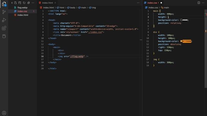Click index.html in the left breadcrumb
The height and width of the screenshot is (116, 207).
pos(49,8)
